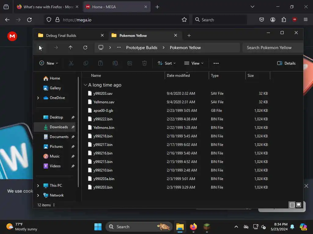Sort by Date modified column header
This screenshot has width=313, height=234.
187,76
